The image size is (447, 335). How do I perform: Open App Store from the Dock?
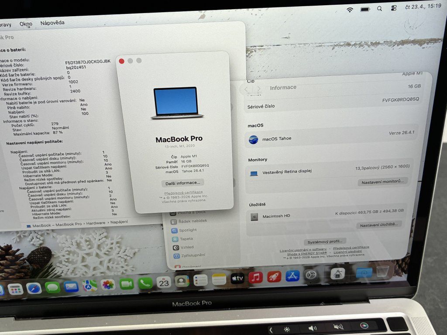point(292,276)
